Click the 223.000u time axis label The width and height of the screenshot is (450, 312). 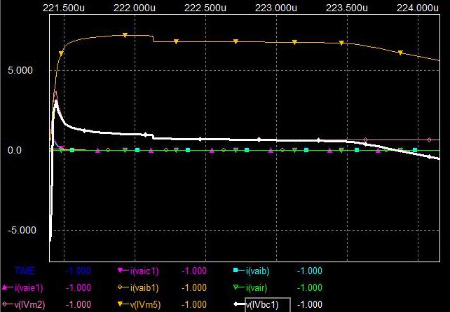[x=276, y=8]
